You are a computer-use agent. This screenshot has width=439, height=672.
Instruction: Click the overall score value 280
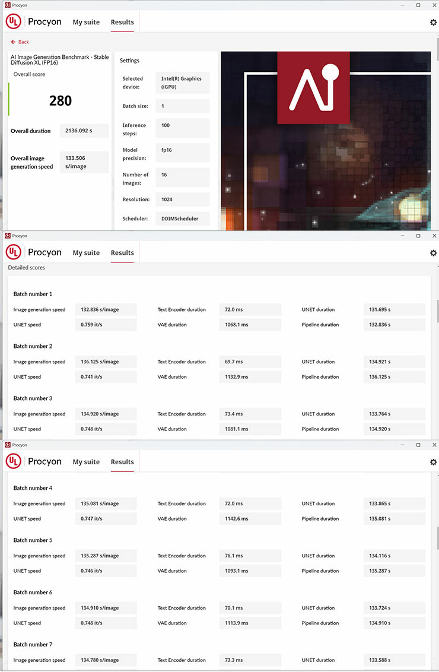click(61, 101)
